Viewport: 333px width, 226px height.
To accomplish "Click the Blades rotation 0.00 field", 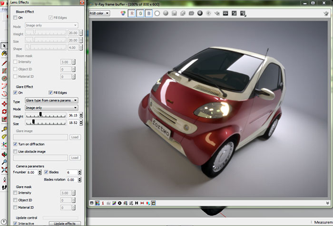I will click(72, 180).
